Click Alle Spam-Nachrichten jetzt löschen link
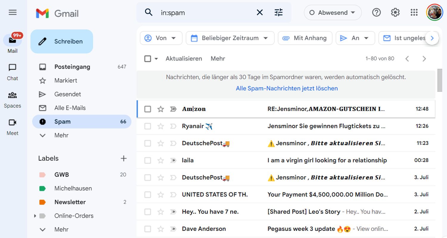This screenshot has width=447, height=238. pos(287,89)
